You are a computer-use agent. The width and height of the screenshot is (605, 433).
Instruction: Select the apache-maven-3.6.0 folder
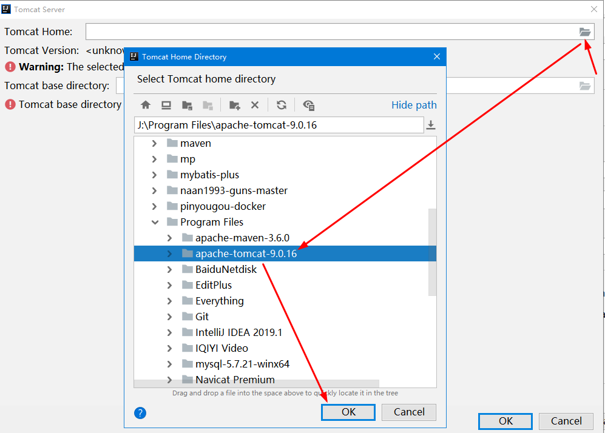point(242,238)
